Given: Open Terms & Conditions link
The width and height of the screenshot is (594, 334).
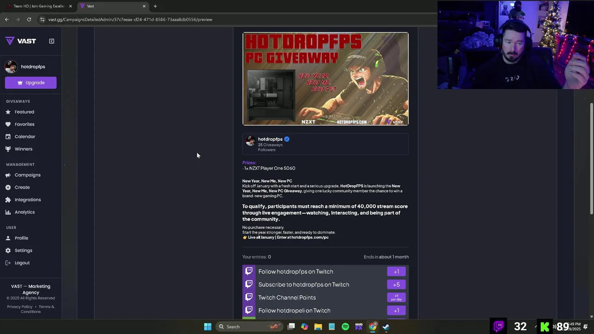Looking at the screenshot, I should pos(38,309).
